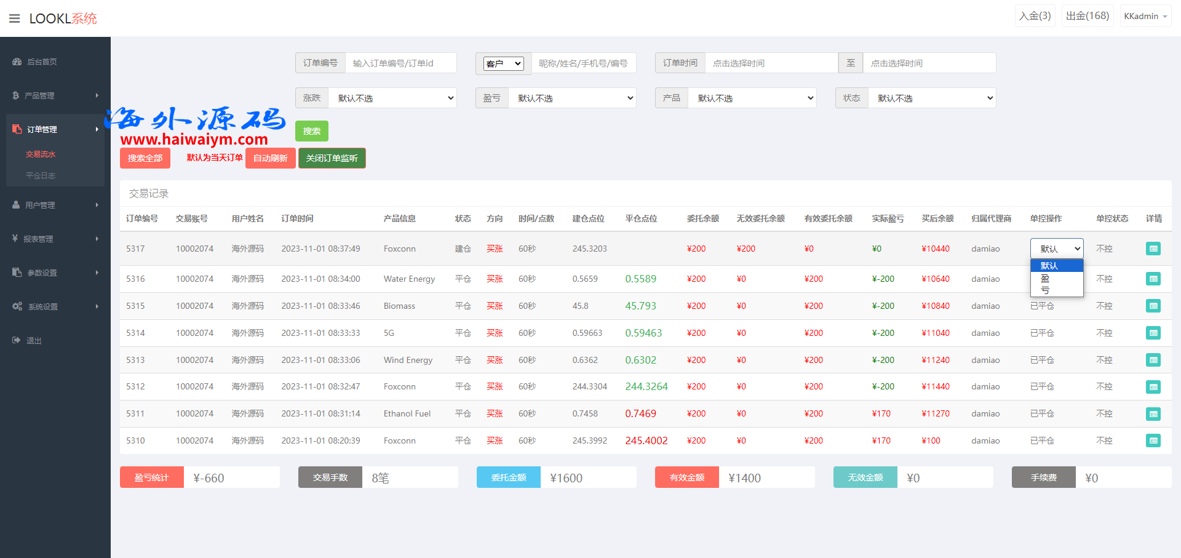Image resolution: width=1181 pixels, height=558 pixels.
Task: Toggle off order monitoring with 关闭订单监听
Action: pyautogui.click(x=332, y=158)
